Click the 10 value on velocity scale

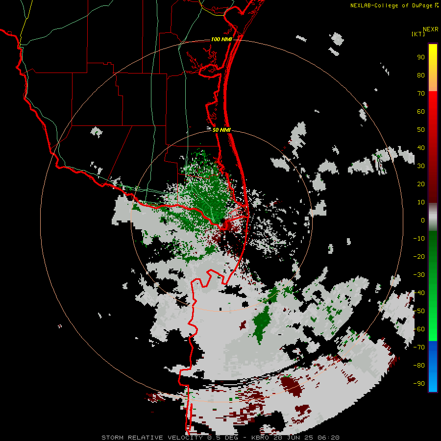[x=421, y=202]
